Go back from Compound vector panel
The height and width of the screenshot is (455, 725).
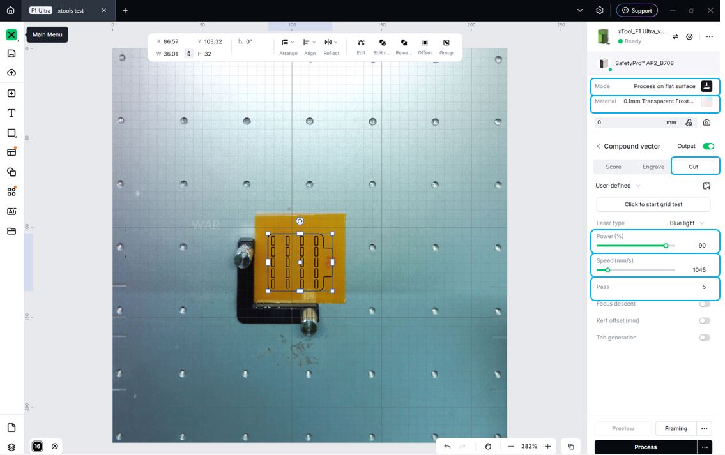[x=599, y=146]
